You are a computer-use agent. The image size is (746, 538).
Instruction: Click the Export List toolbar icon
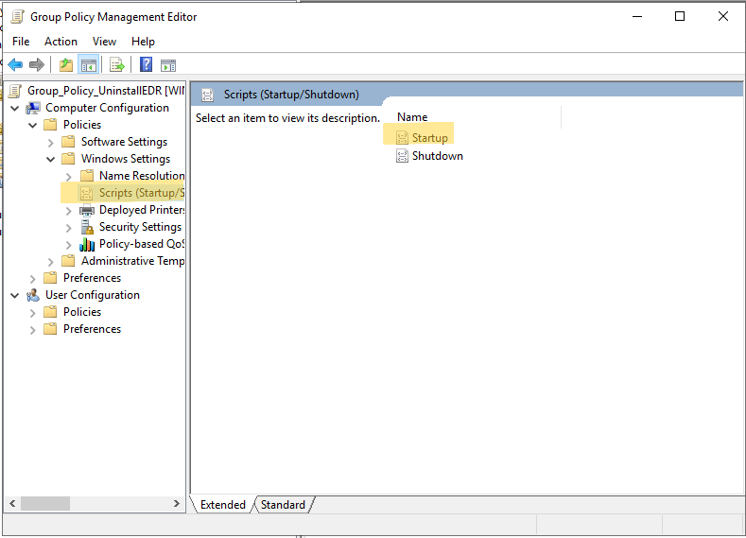[117, 64]
